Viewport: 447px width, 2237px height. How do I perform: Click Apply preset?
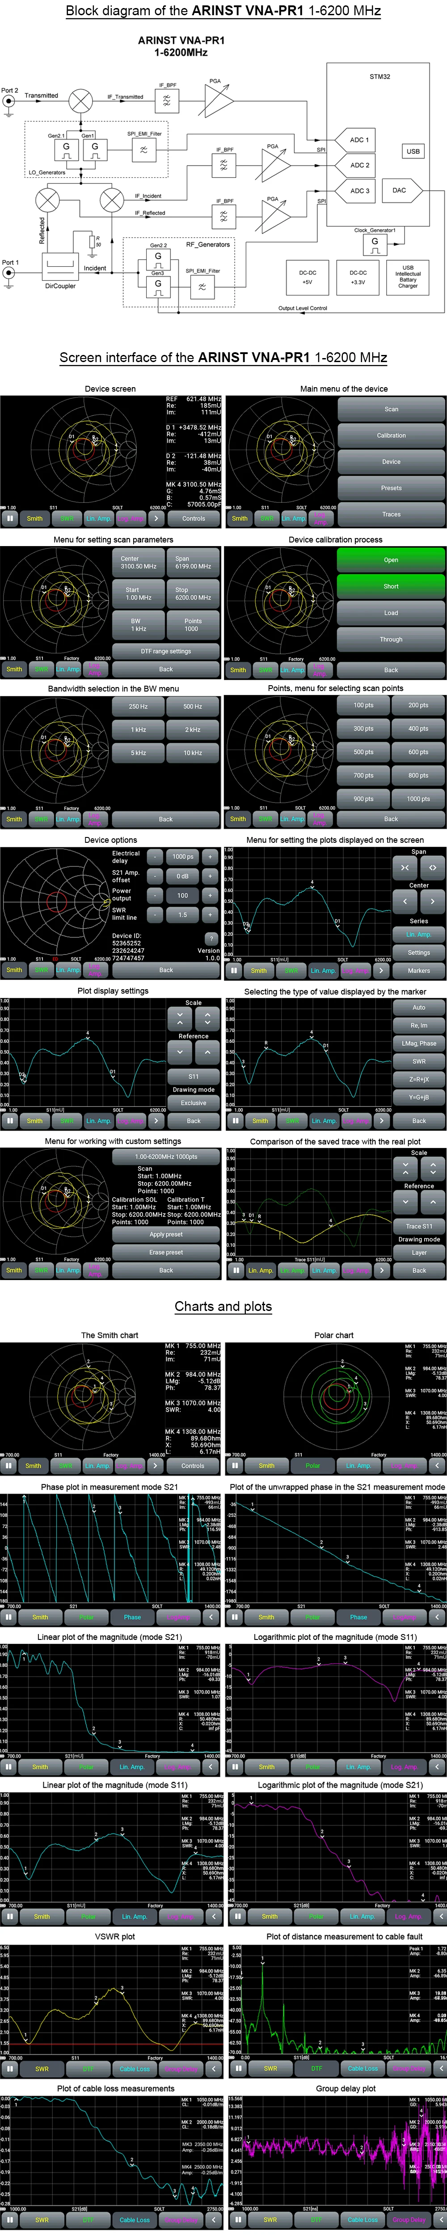point(166,1234)
